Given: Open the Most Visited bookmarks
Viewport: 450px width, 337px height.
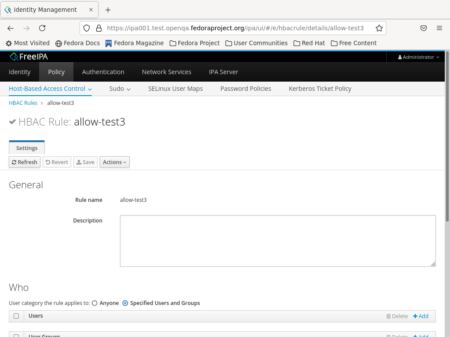Looking at the screenshot, I should click(x=28, y=43).
